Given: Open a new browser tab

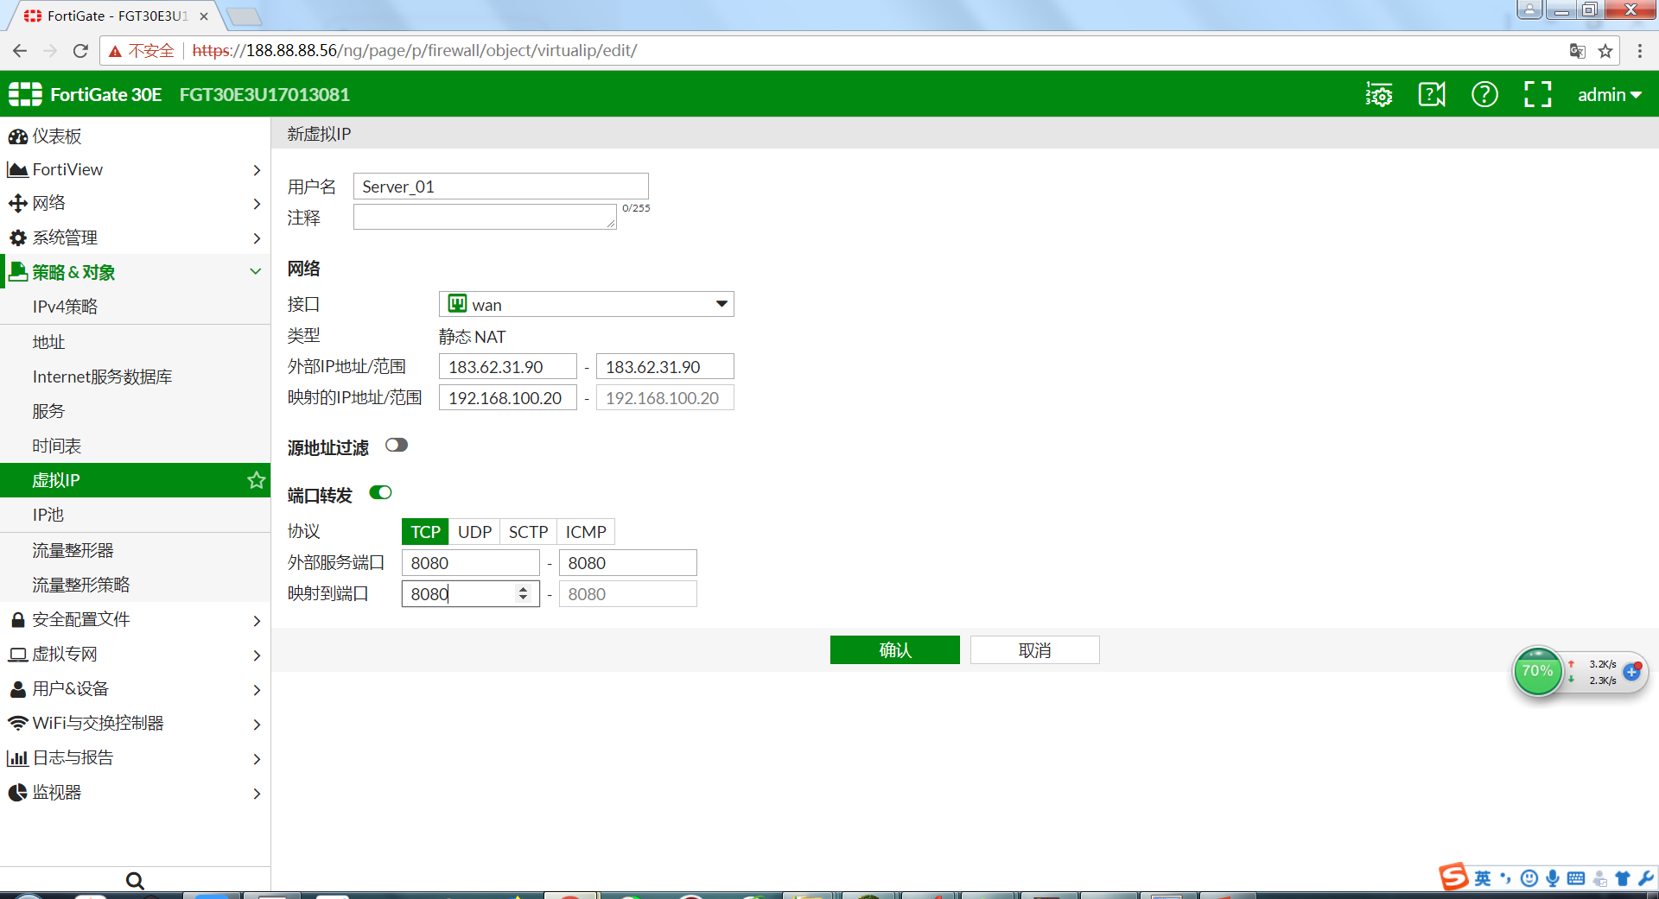Looking at the screenshot, I should pyautogui.click(x=245, y=16).
